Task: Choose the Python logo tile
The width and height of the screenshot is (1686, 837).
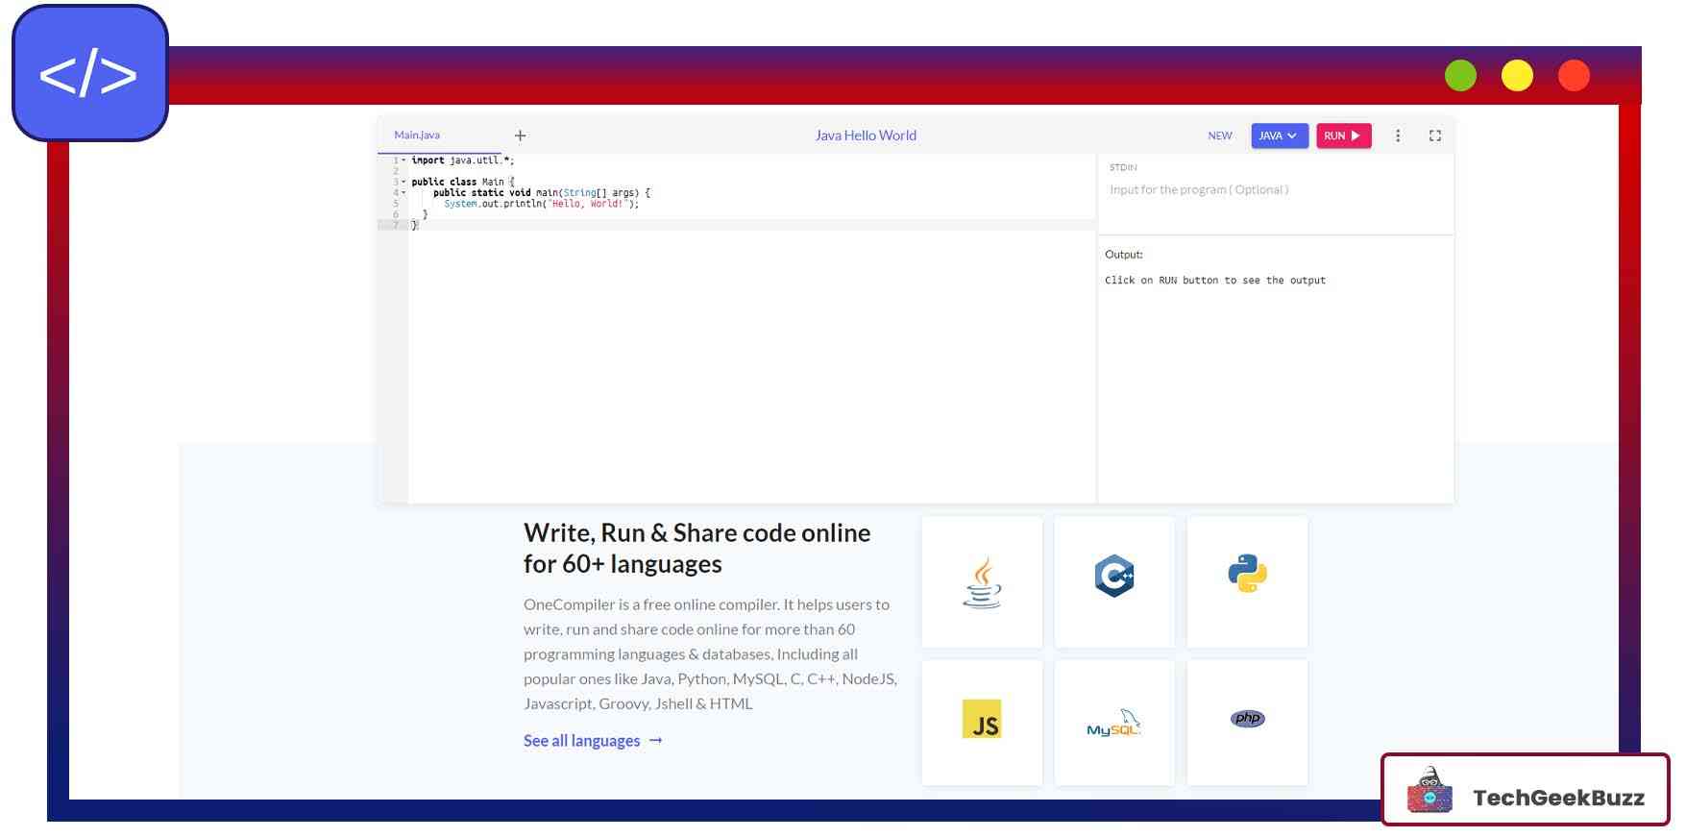Action: [x=1247, y=582]
